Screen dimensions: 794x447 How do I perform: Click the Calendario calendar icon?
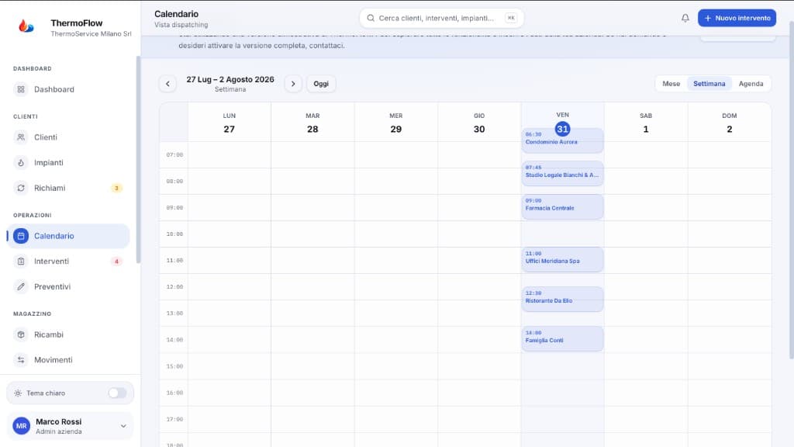[x=21, y=236]
